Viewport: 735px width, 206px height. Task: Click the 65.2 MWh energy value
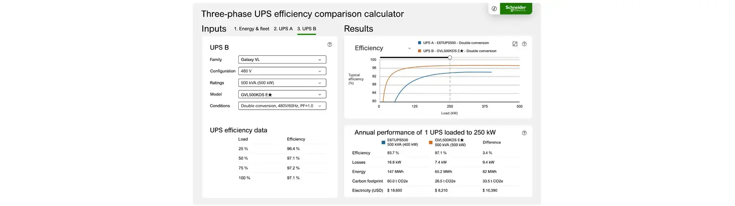point(444,172)
